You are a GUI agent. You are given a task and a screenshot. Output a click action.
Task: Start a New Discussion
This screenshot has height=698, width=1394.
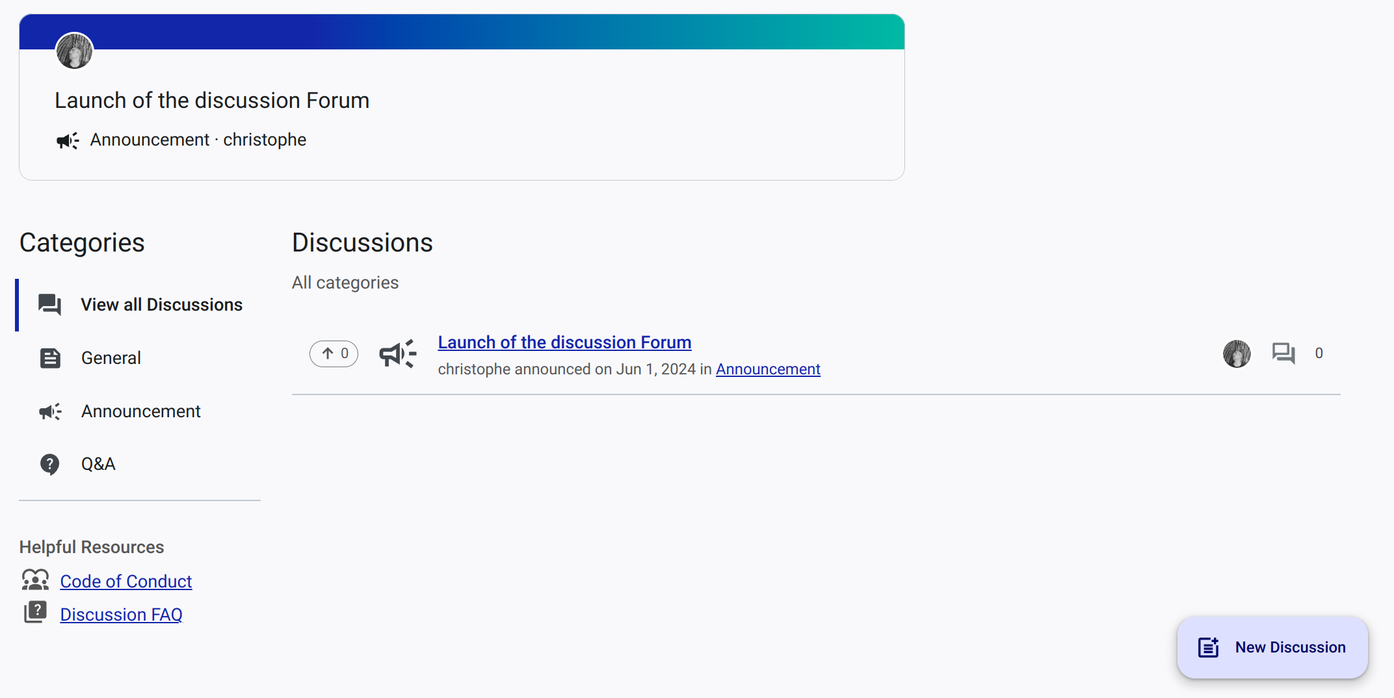point(1272,647)
